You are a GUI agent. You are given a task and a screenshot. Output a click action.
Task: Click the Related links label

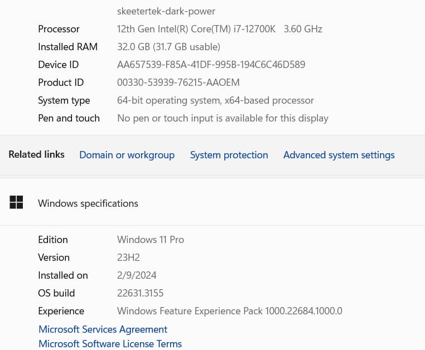[x=37, y=154]
